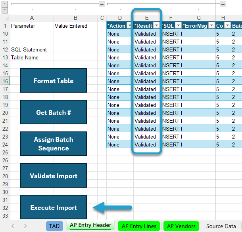The width and height of the screenshot is (242, 232).
Task: Select column E header
Action: (x=147, y=18)
